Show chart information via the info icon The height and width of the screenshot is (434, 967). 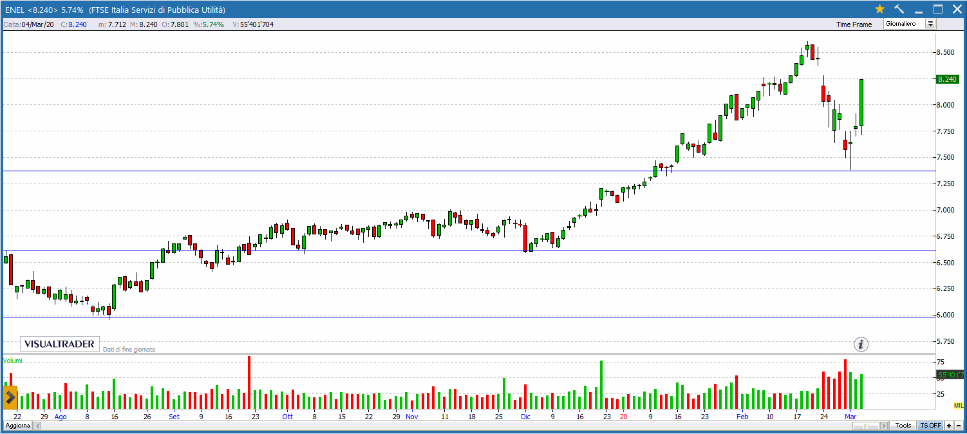point(861,344)
